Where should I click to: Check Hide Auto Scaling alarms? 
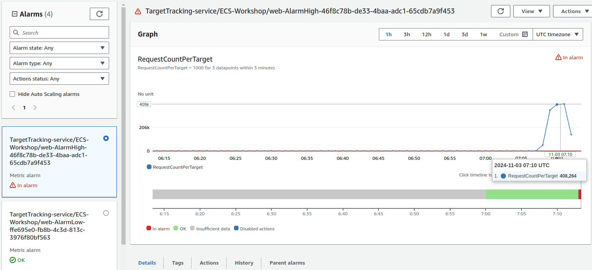[12, 94]
